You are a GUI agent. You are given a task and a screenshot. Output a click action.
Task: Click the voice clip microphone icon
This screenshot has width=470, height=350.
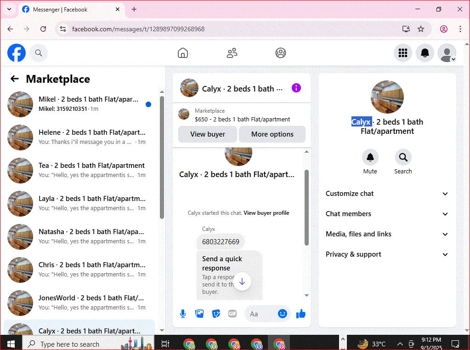click(182, 314)
